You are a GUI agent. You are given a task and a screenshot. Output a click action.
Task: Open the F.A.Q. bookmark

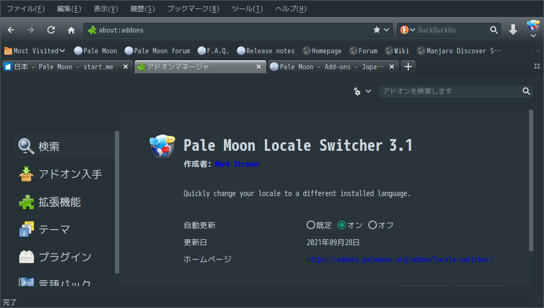(x=213, y=51)
